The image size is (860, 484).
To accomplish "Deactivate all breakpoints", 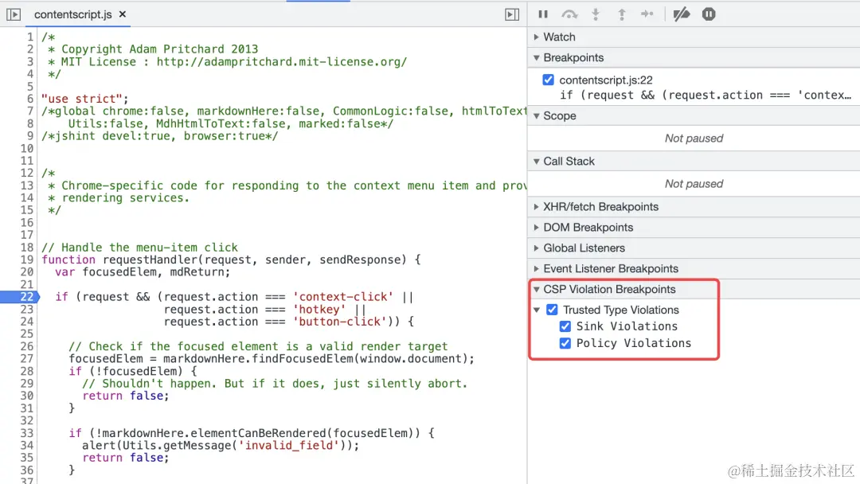I will pos(681,14).
